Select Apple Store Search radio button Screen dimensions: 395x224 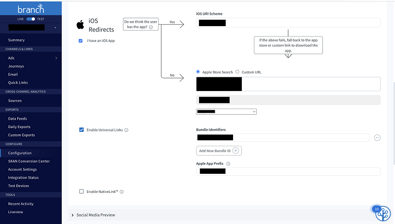pyautogui.click(x=198, y=72)
